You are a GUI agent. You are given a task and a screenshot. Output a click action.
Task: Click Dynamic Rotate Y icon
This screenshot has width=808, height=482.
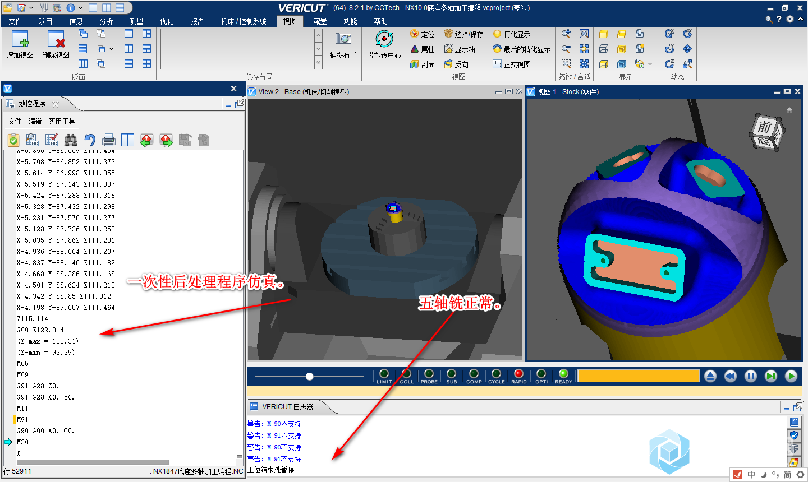[x=669, y=49]
